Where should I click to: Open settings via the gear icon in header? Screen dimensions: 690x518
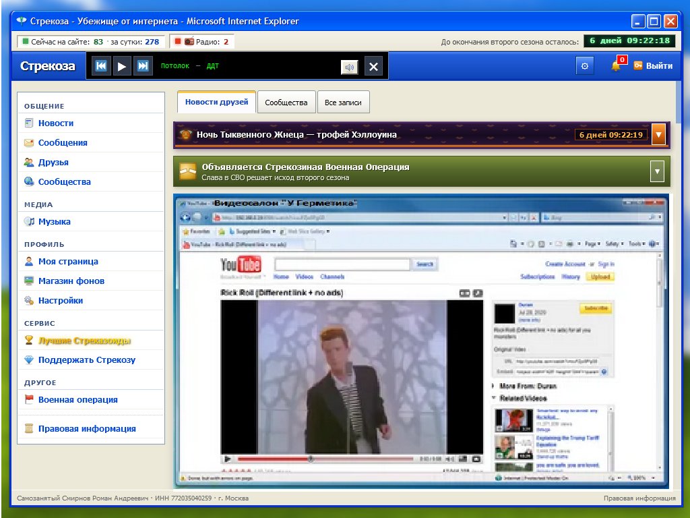click(585, 66)
